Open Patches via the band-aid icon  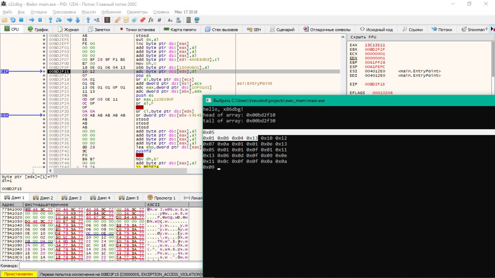117,20
